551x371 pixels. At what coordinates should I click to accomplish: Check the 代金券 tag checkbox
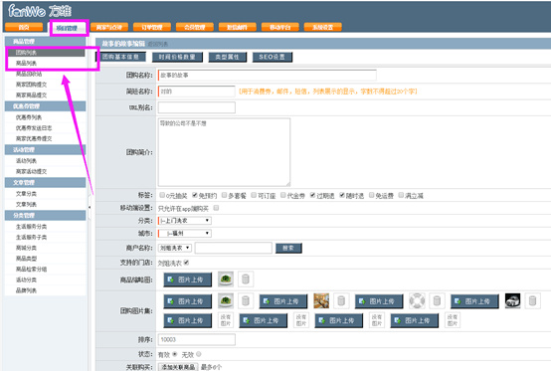[x=283, y=195]
